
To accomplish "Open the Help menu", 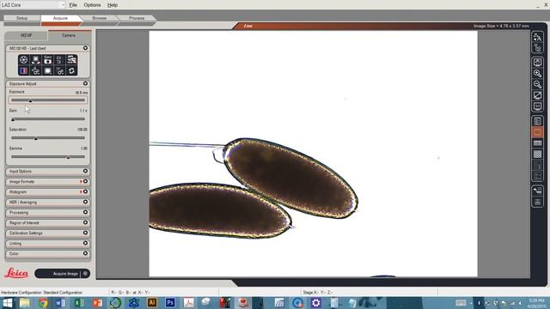I will tap(113, 5).
